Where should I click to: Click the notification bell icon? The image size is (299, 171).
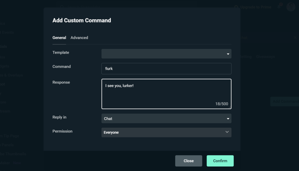tap(279, 7)
